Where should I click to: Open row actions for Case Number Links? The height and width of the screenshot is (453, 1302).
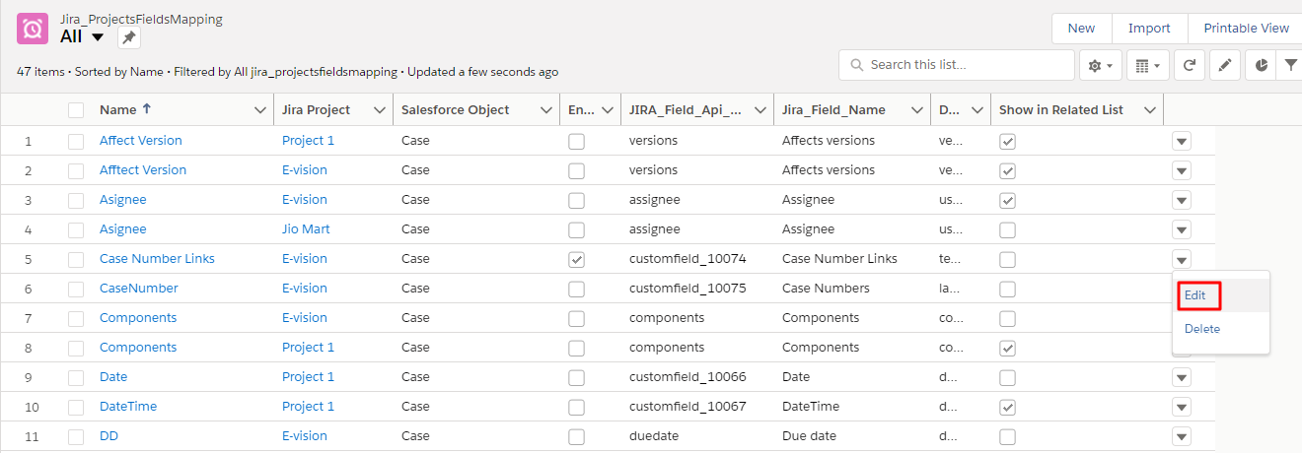(1182, 259)
